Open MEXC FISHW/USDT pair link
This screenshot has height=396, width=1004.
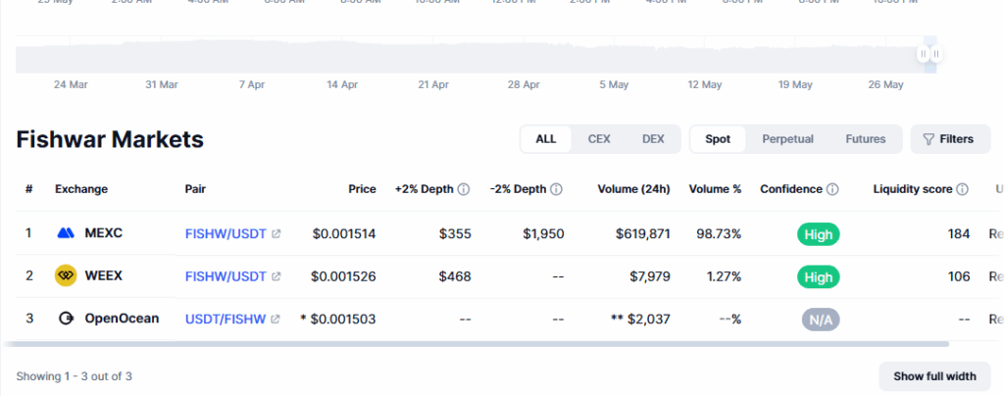point(226,234)
